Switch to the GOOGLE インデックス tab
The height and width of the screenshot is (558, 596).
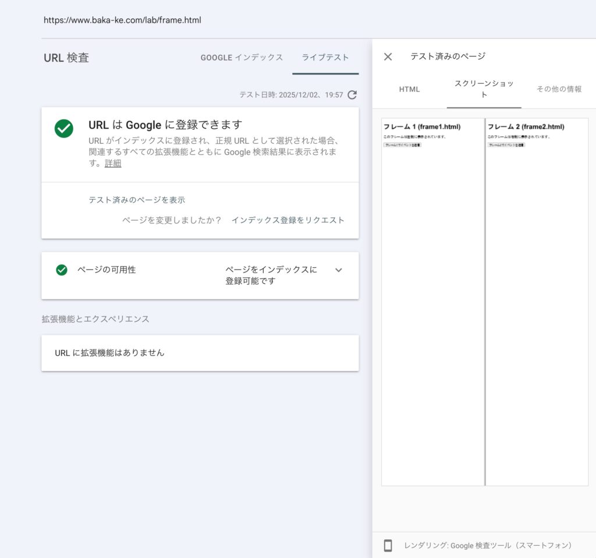tap(242, 58)
